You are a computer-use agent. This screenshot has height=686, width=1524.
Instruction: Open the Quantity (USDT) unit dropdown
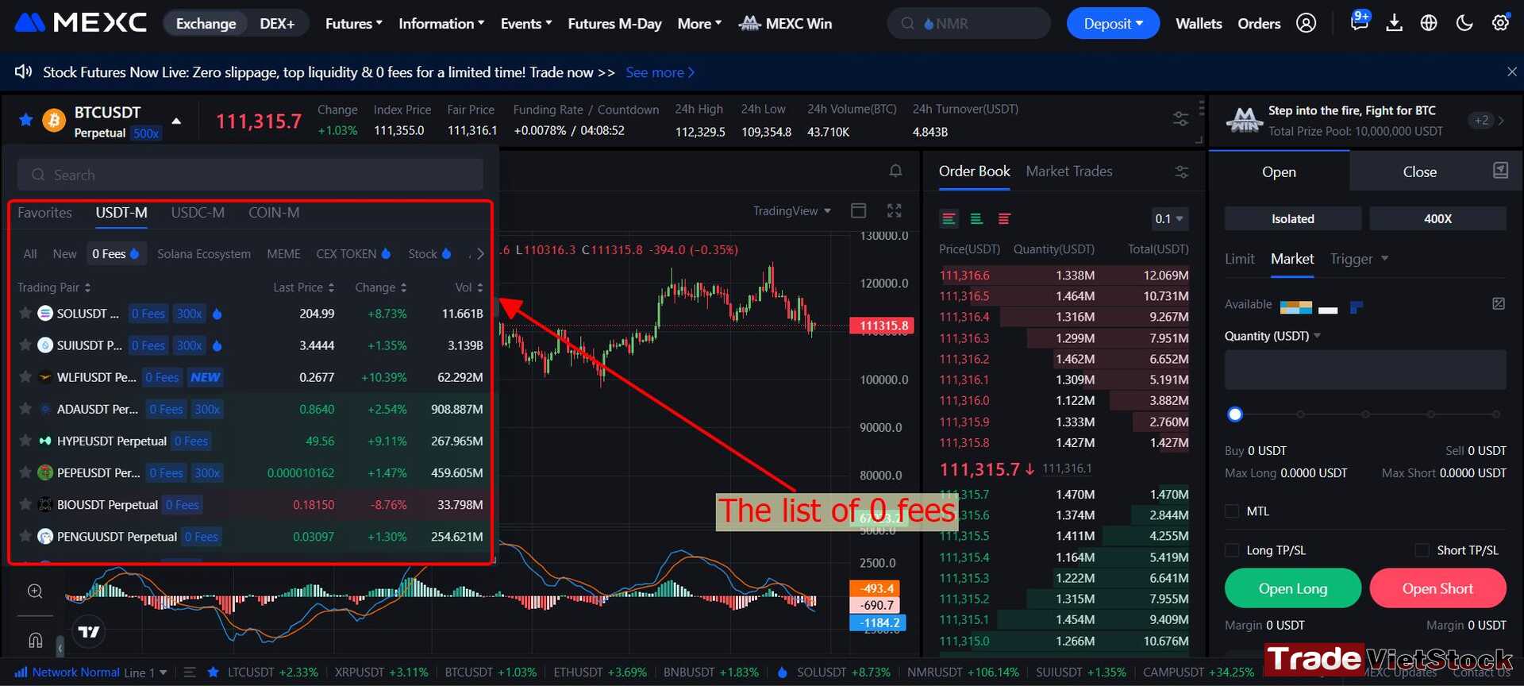click(x=1272, y=336)
